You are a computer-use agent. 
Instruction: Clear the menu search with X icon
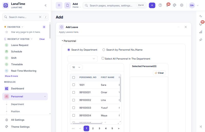(x=40, y=17)
